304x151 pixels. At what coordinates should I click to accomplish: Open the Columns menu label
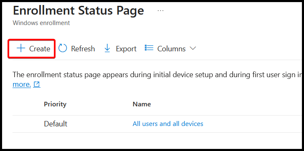(171, 49)
